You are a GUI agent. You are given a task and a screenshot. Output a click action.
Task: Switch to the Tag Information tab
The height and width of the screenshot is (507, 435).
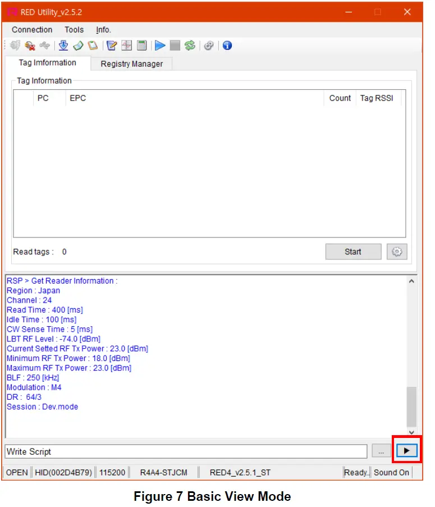(48, 63)
